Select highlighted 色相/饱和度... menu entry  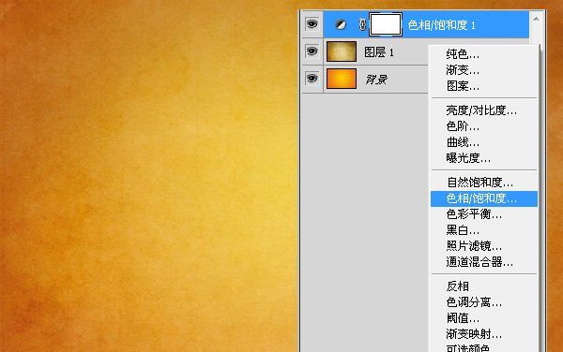pyautogui.click(x=484, y=198)
